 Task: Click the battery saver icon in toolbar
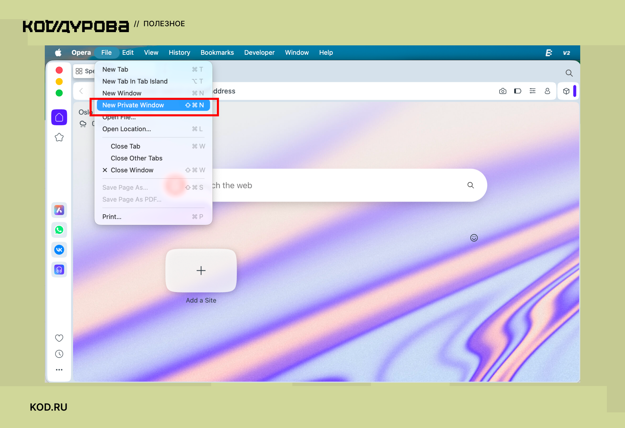[518, 91]
